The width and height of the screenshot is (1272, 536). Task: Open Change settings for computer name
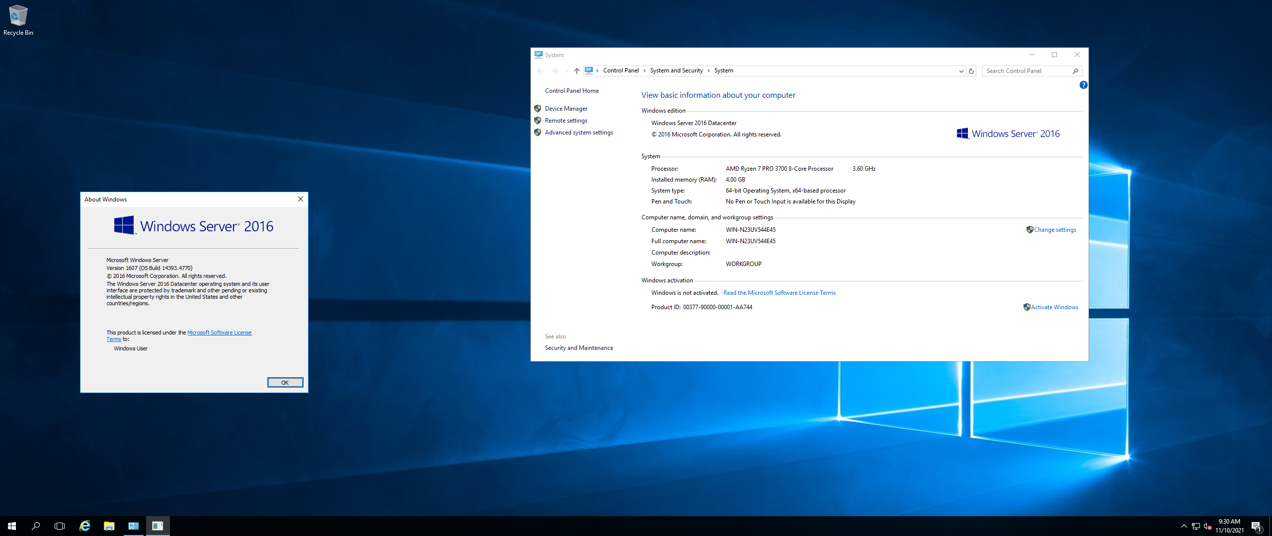click(1055, 230)
